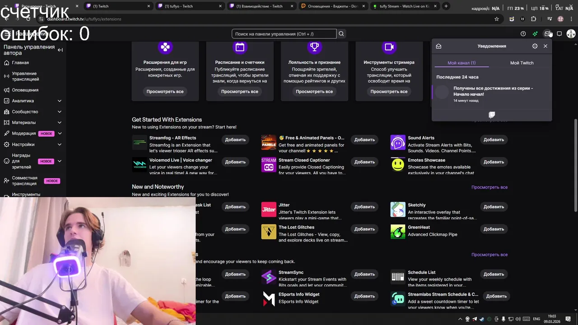The height and width of the screenshot is (325, 578).
Task: Expand the Награды для зрителей section
Action: (60, 161)
